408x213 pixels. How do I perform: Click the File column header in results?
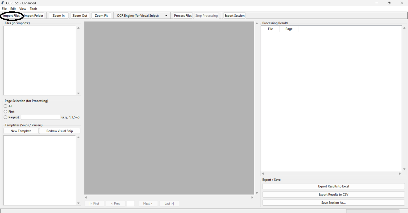tap(270, 29)
